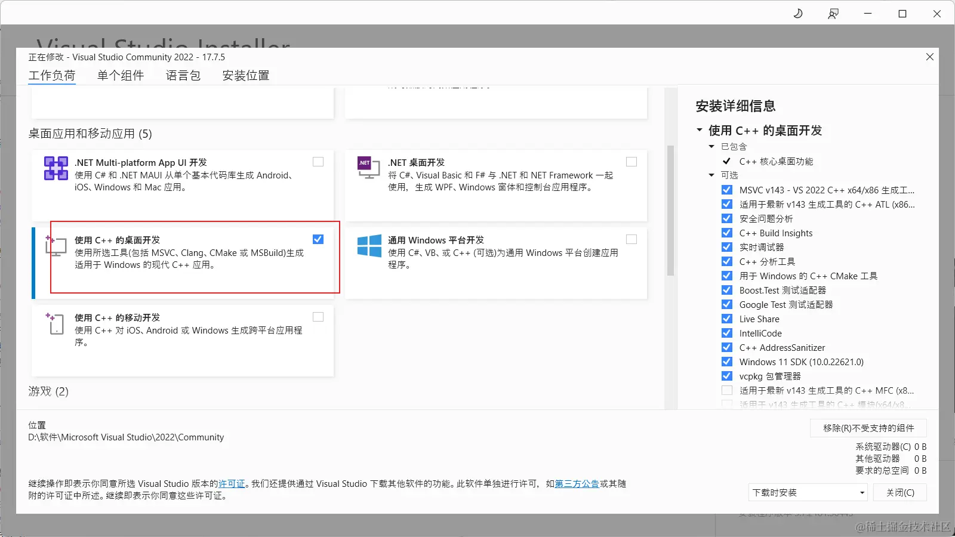
Task: Click the workloads list vertical scrollbar
Action: coord(671,211)
